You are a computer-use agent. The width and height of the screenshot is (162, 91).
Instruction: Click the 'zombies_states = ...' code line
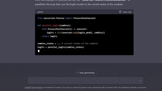coord(68,43)
